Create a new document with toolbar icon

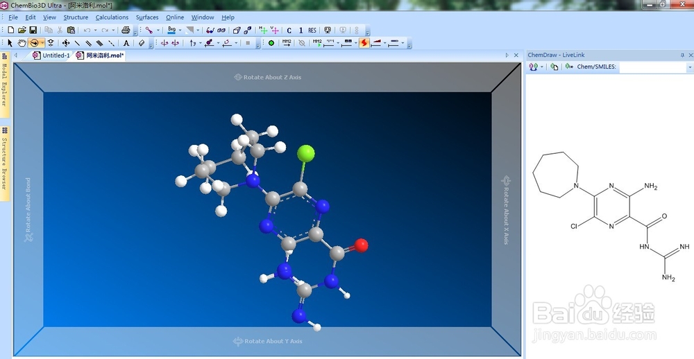[11, 30]
